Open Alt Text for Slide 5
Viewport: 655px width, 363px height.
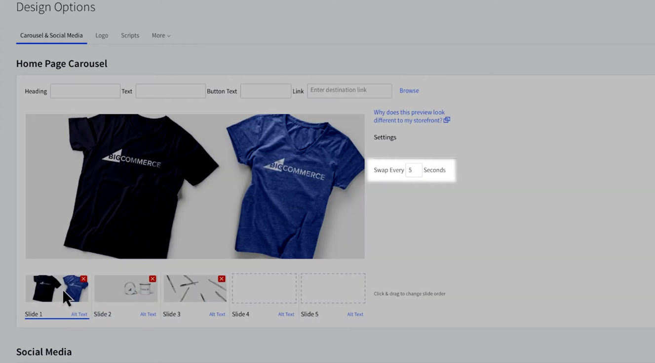tap(355, 314)
